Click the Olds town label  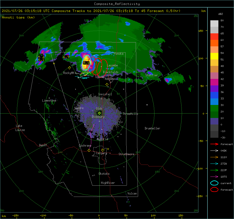pyautogui.click(x=99, y=109)
